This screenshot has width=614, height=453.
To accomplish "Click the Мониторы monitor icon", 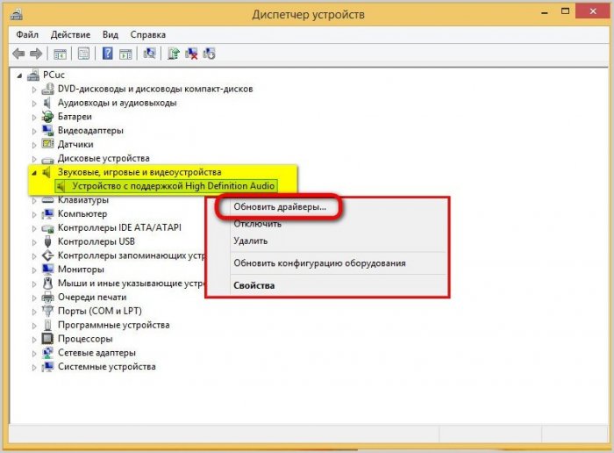I will click(47, 270).
